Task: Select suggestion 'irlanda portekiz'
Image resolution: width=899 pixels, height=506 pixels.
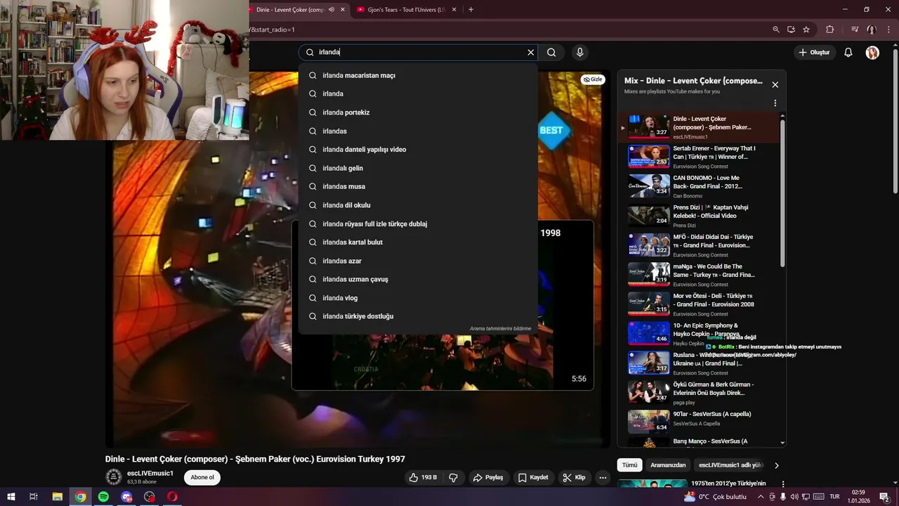Action: [x=419, y=112]
